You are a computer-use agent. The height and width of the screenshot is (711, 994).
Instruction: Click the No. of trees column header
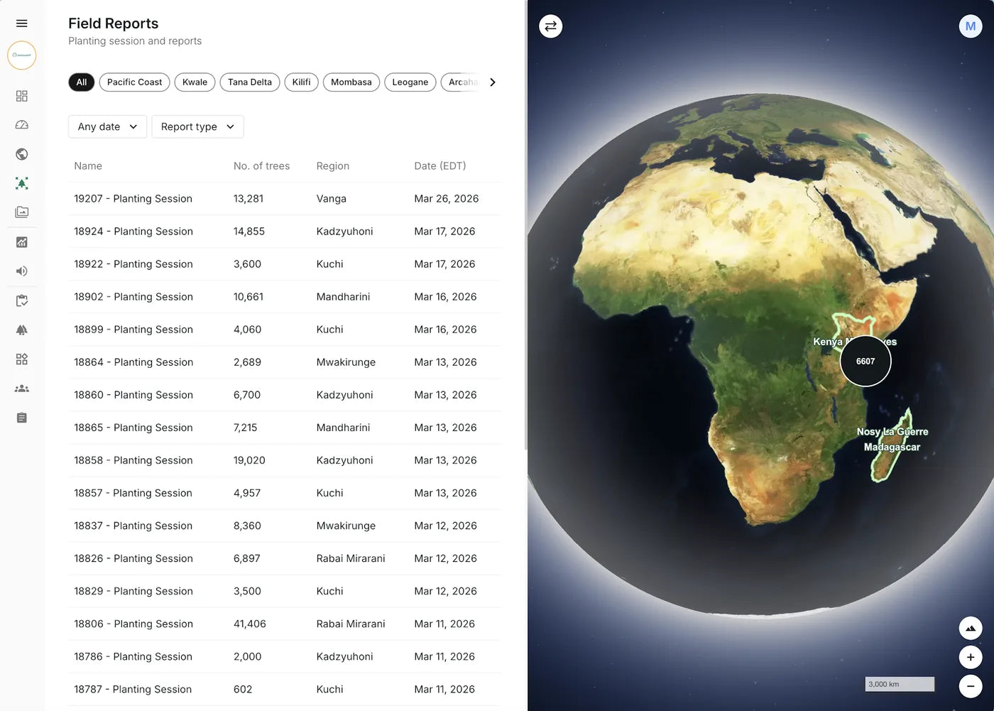(x=261, y=166)
